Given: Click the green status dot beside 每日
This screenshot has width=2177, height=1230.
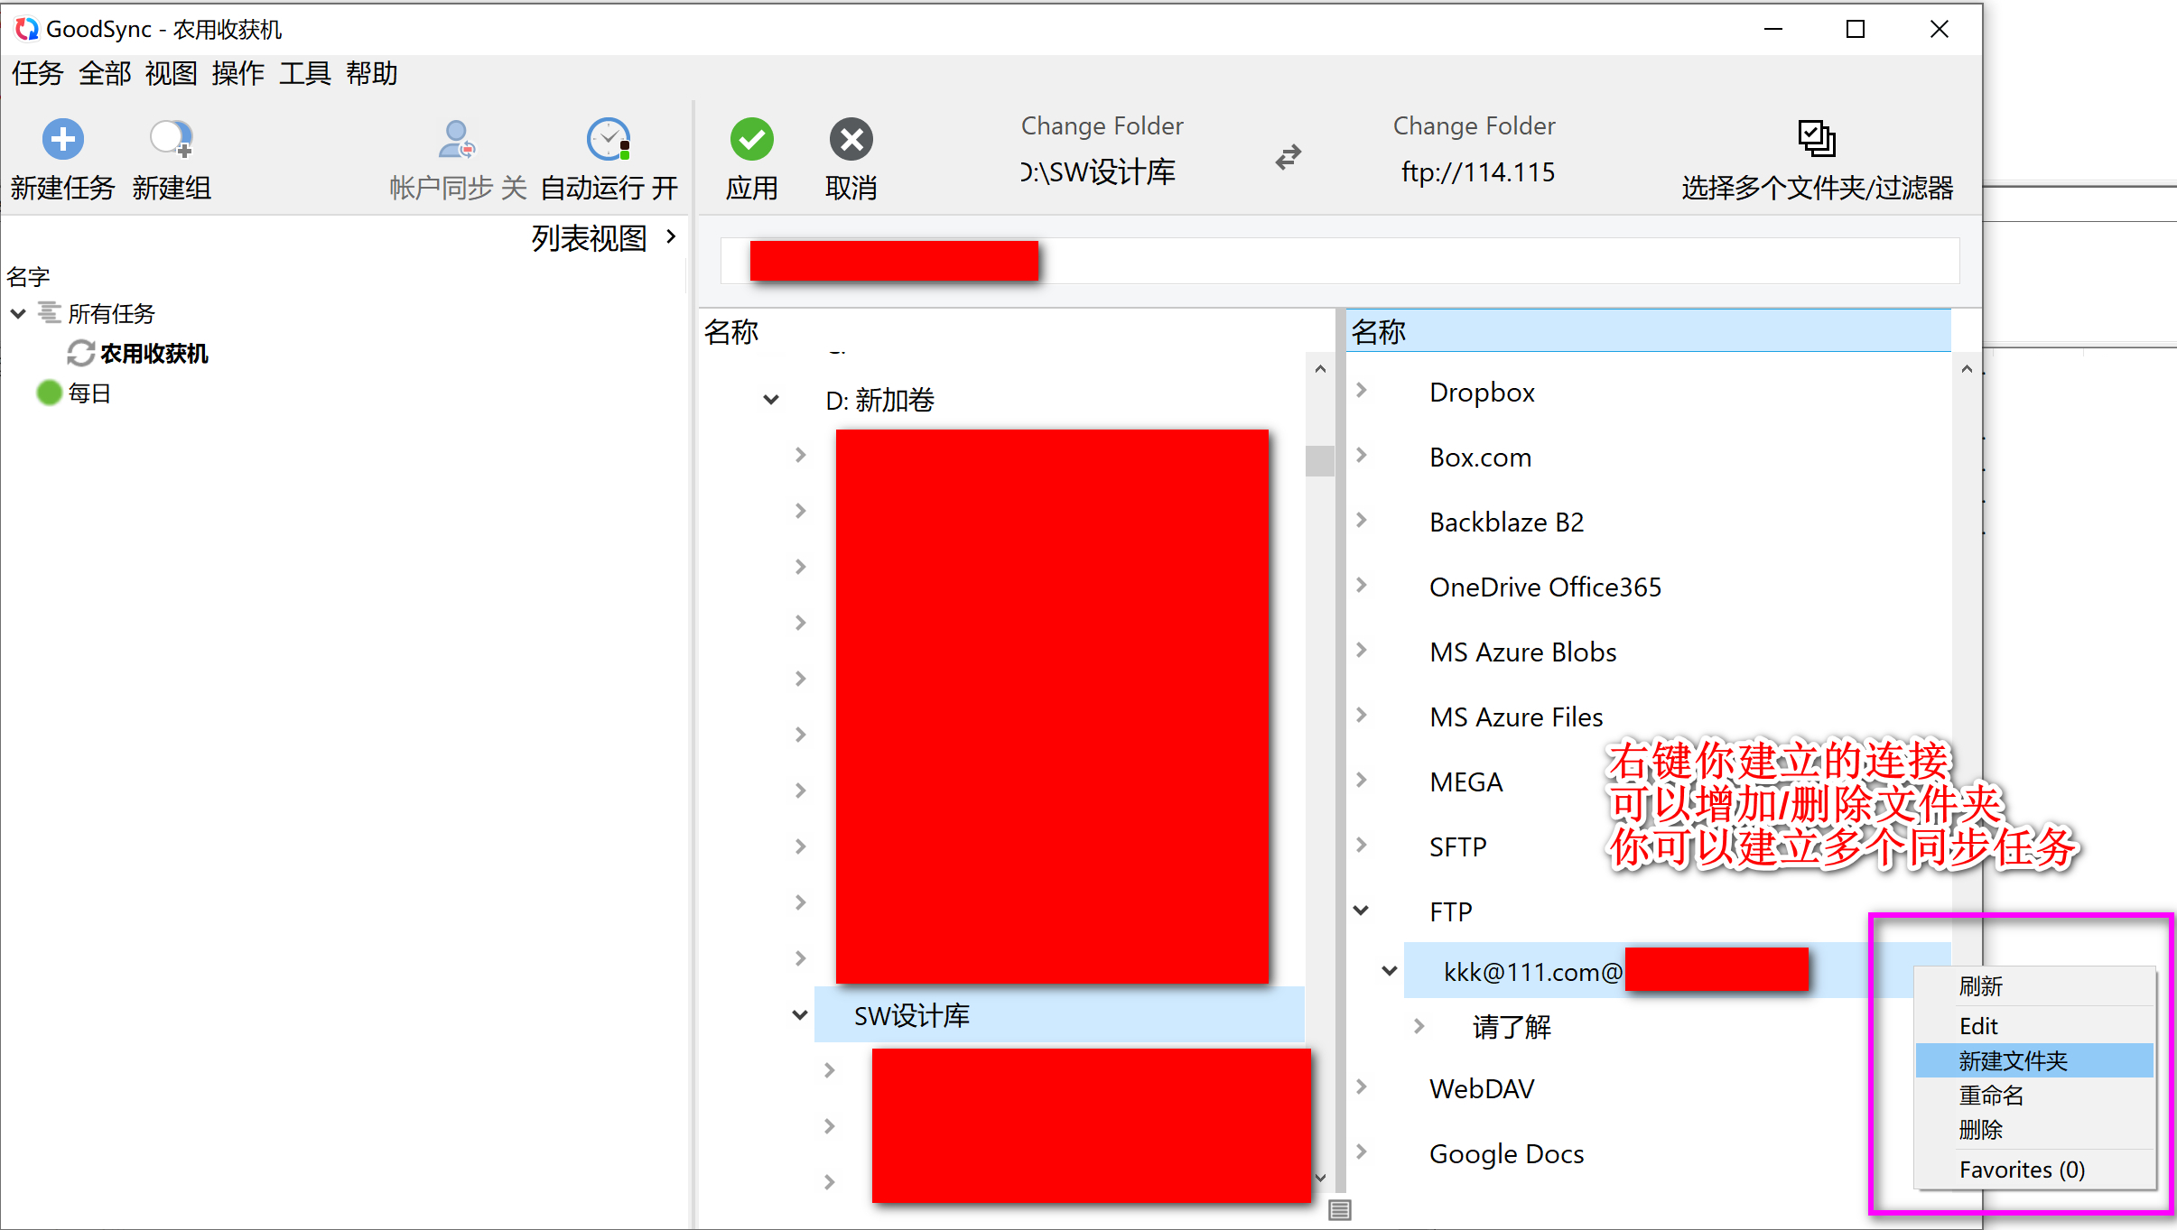Looking at the screenshot, I should [x=49, y=393].
